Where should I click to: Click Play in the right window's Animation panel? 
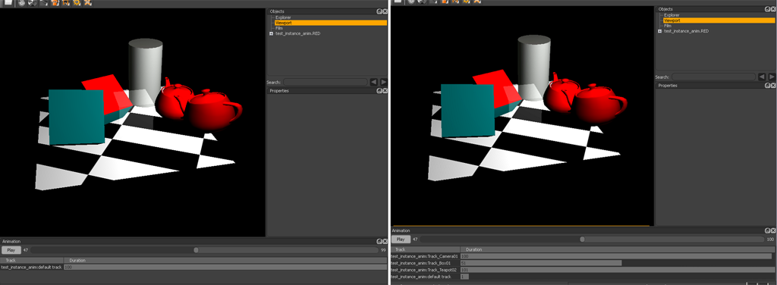pos(401,240)
